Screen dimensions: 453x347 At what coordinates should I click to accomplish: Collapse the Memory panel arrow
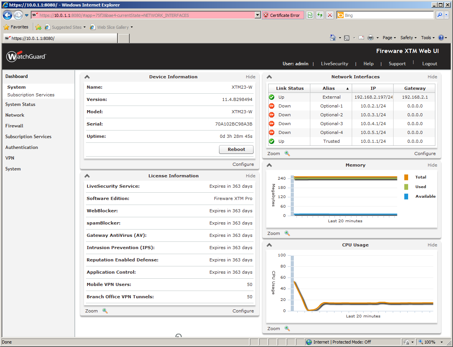click(x=269, y=165)
